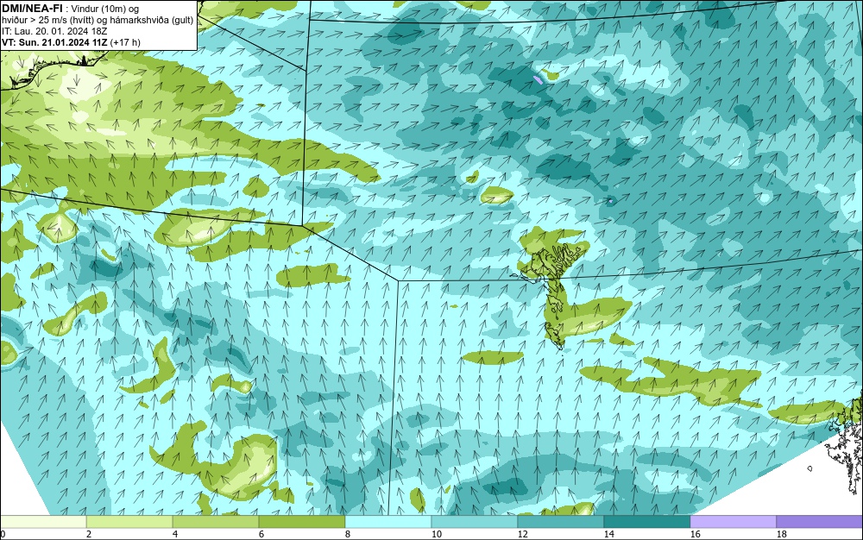The height and width of the screenshot is (540, 863).
Task: Click the 4–6 m/s green legend swatch
Action: tap(216, 522)
